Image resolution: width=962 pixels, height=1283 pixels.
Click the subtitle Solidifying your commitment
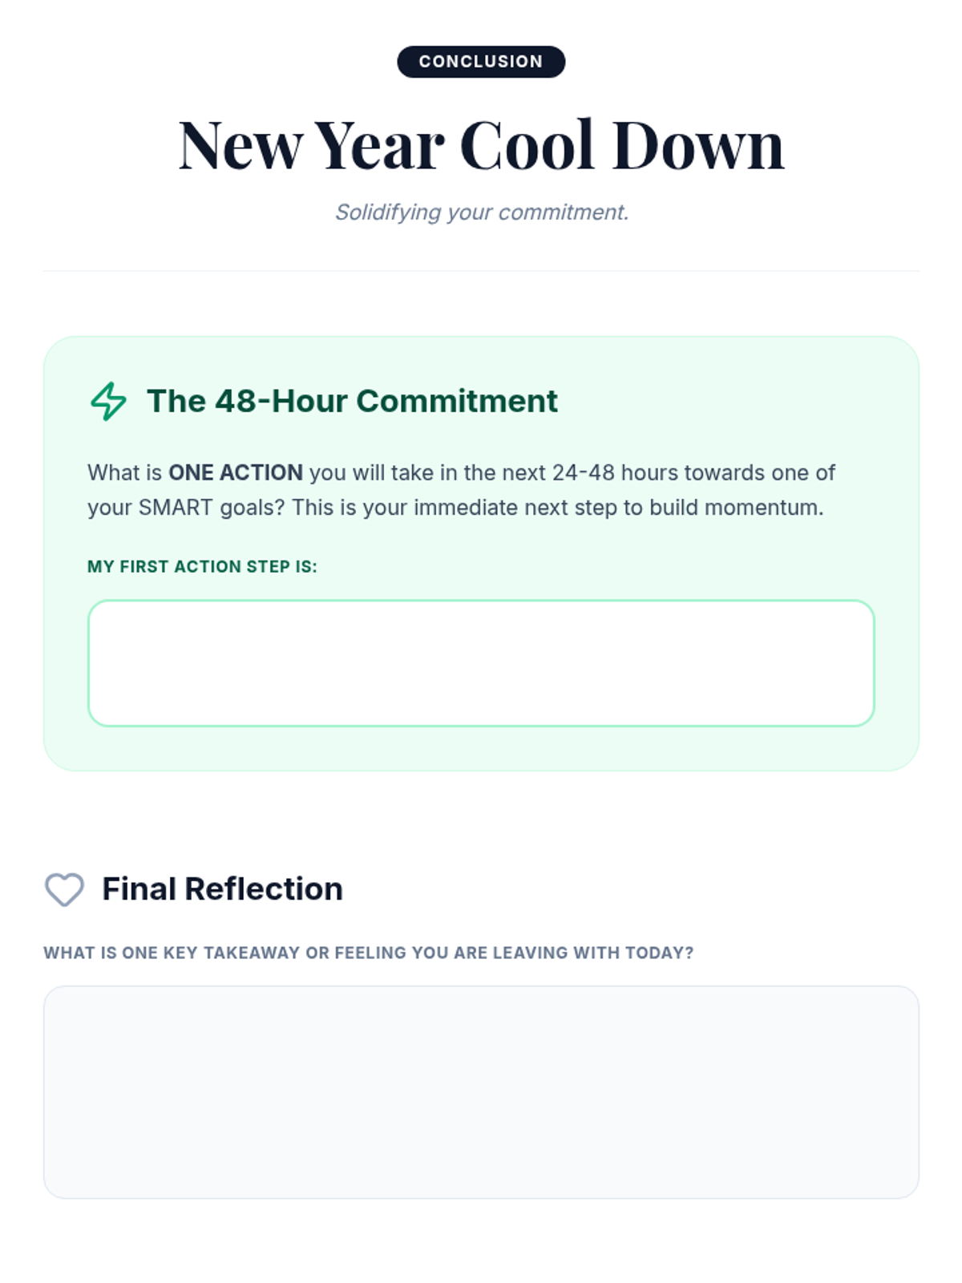[x=482, y=212]
